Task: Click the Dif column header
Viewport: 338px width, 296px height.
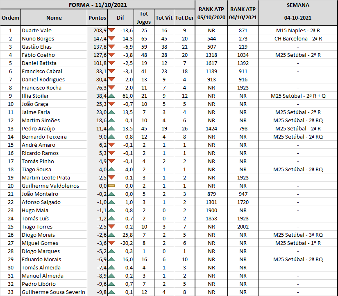Action: [x=120, y=18]
